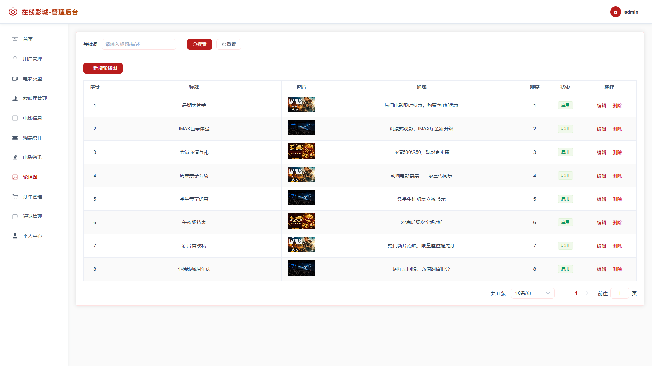Screen dimensions: 652x366
Task: Open 电影类型 camera icon in sidebar
Action: click(15, 79)
